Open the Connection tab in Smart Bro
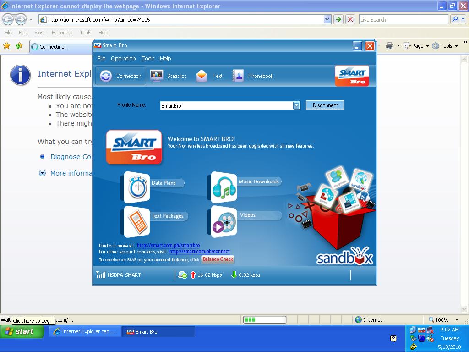Screen dimensions: 469x352 point(120,76)
